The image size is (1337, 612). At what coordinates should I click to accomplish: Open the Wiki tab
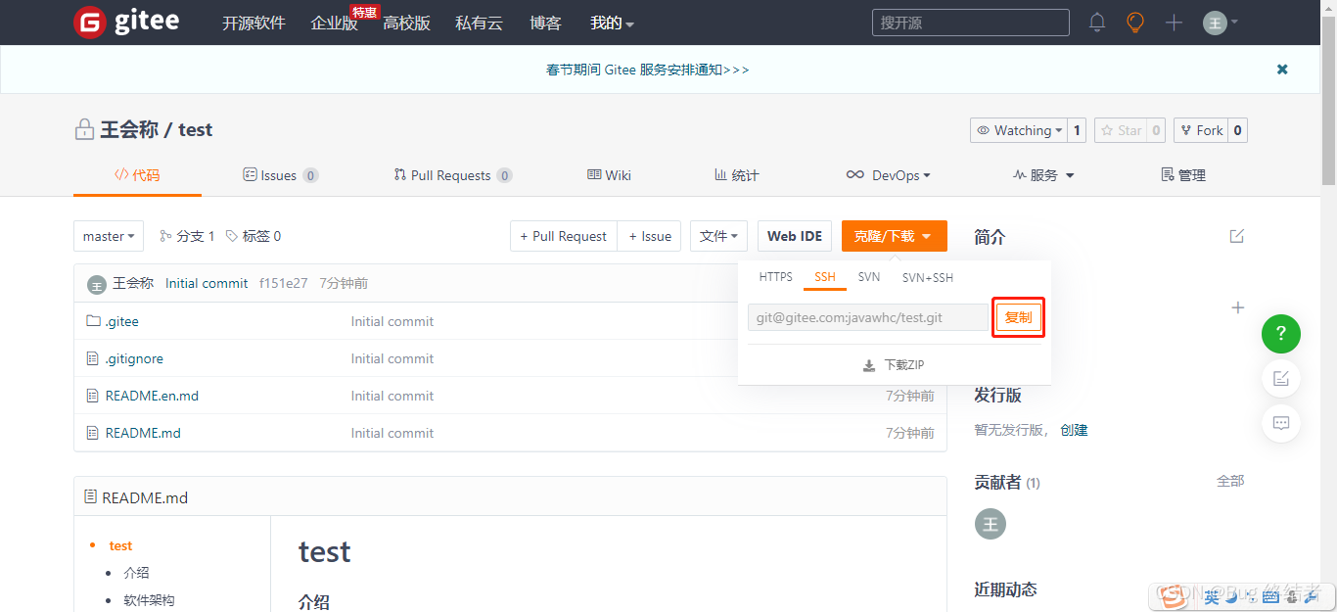pos(609,175)
